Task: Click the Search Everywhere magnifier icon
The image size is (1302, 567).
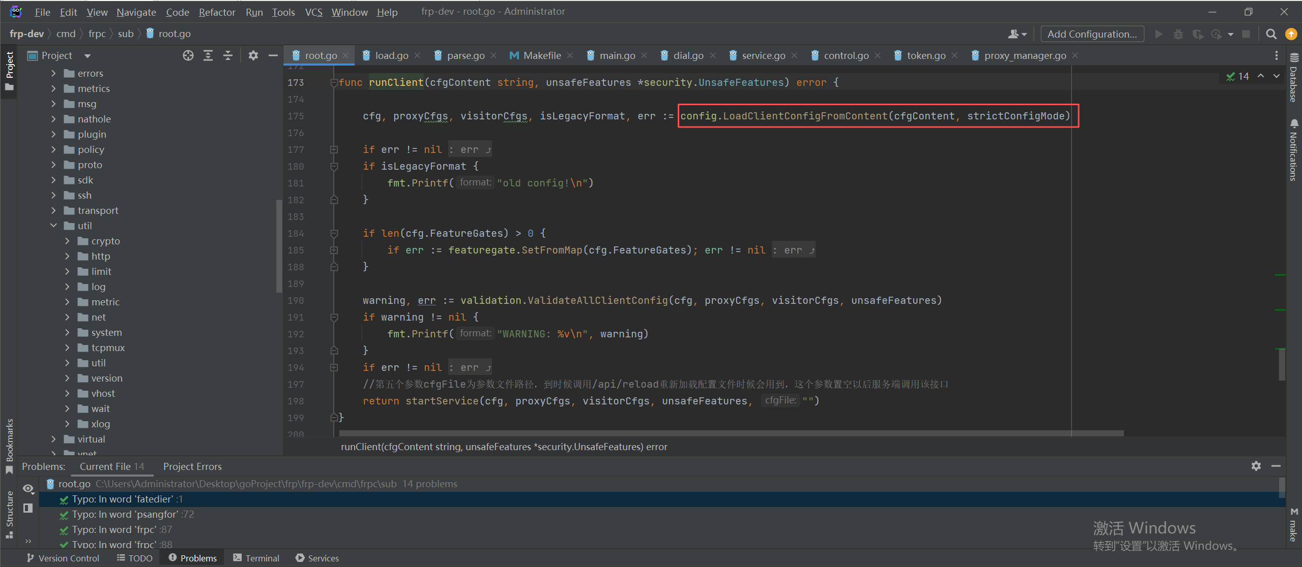Action: 1271,34
